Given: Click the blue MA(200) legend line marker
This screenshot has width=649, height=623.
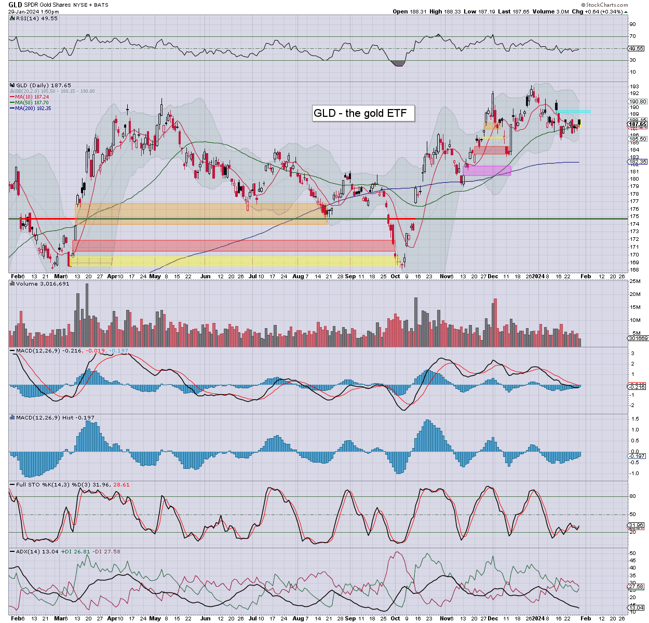Looking at the screenshot, I should (12, 109).
